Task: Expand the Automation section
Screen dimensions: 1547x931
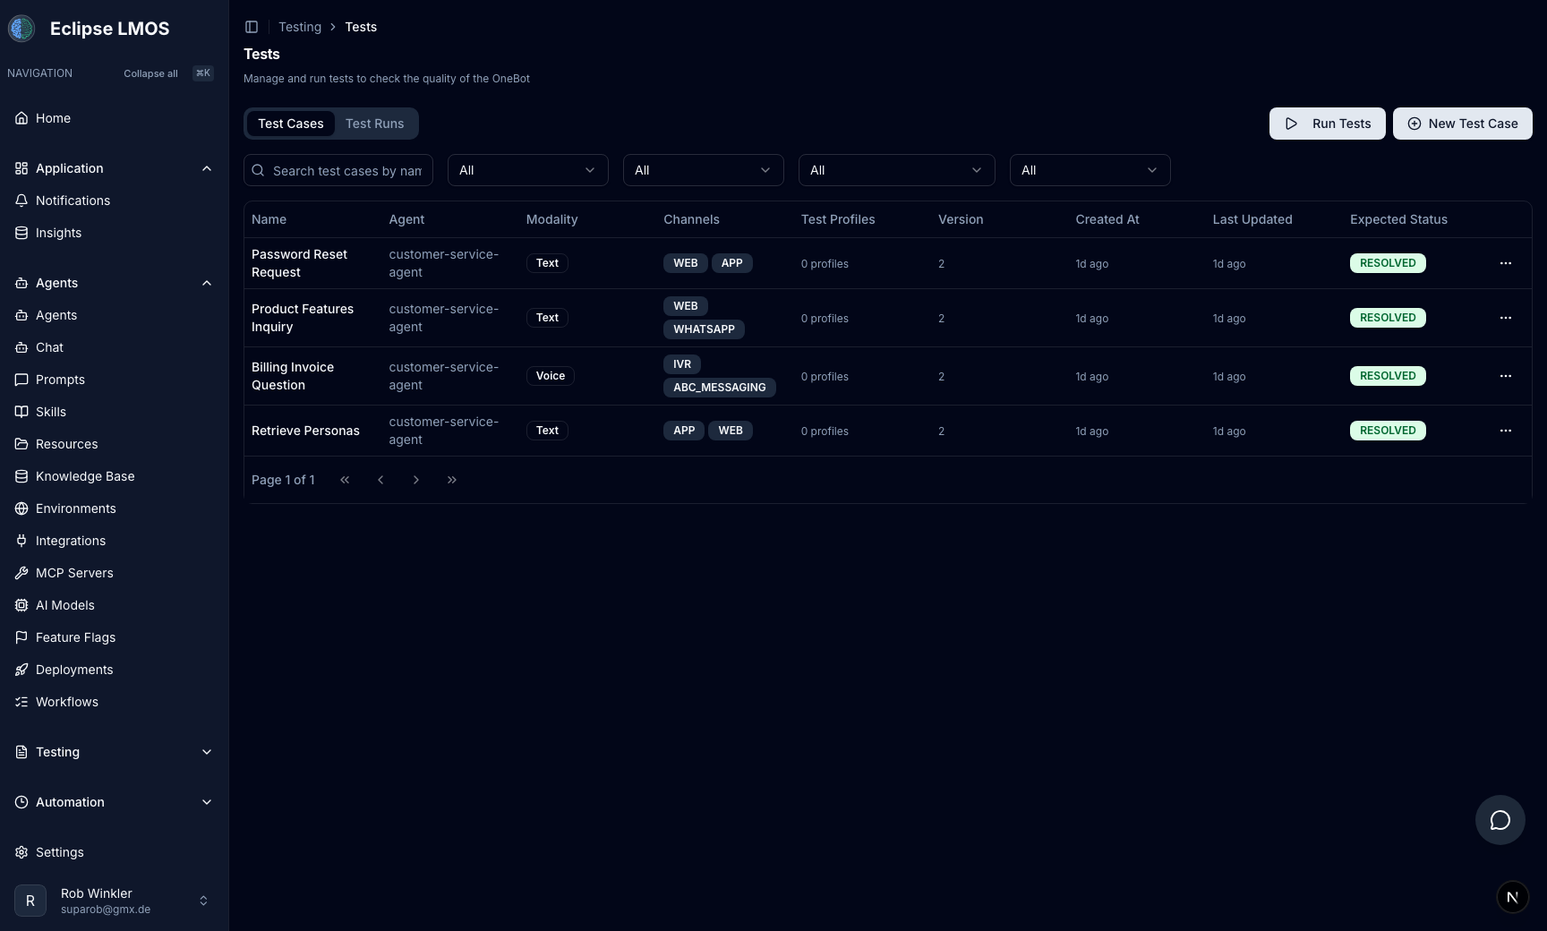Action: (115, 802)
